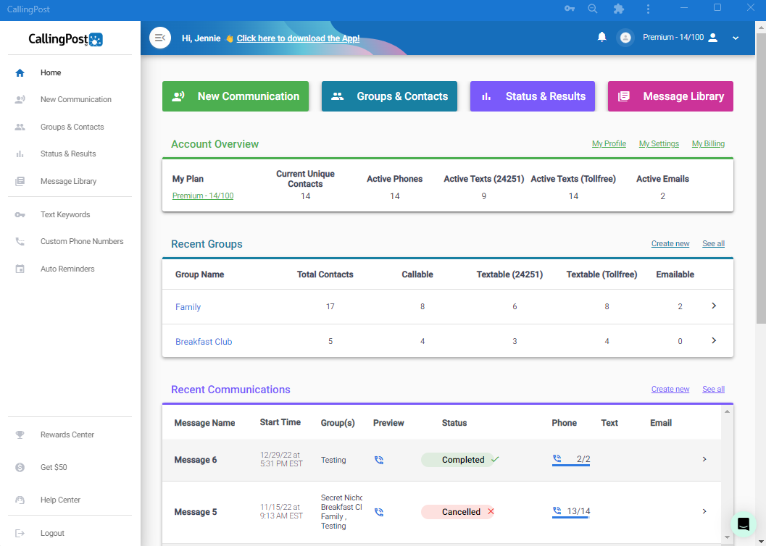Click here to download the App link
Screen dimensions: 766x546
tap(298, 38)
